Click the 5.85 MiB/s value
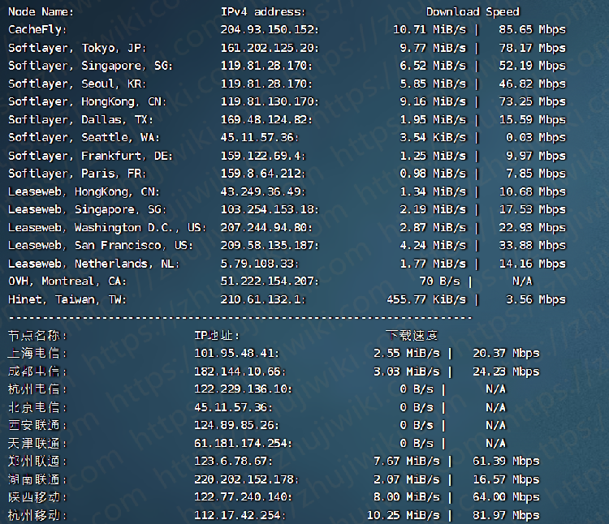 (x=433, y=84)
